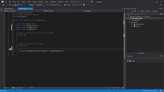Open the PlayerControl type navigation dropdown
The width and height of the screenshot is (164, 92).
(x=64, y=11)
